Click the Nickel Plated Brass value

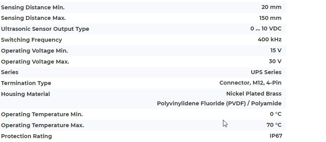tap(254, 94)
